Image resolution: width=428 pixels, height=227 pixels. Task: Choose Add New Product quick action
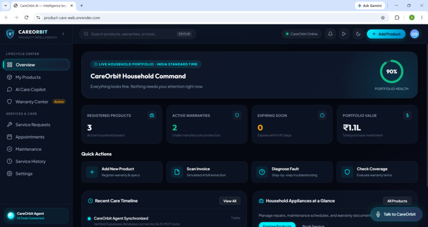pos(122,172)
